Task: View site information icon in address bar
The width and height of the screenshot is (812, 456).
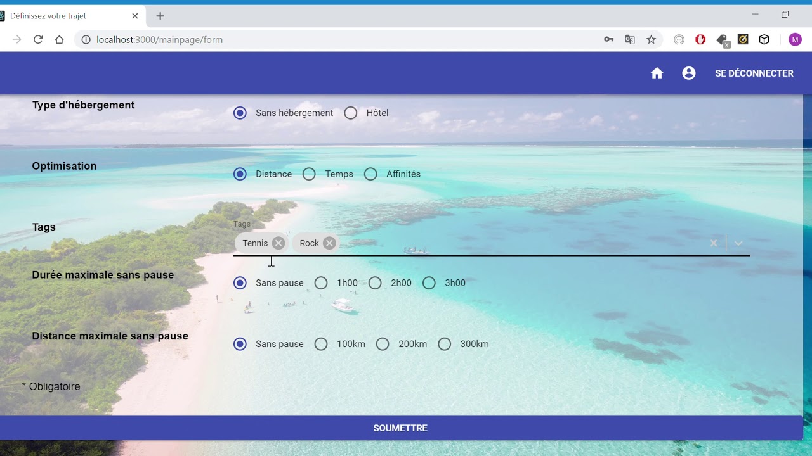Action: pos(86,39)
